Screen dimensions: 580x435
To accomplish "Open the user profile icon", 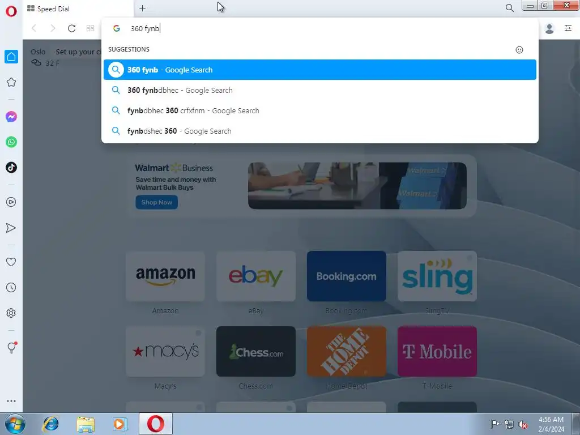I will [549, 28].
